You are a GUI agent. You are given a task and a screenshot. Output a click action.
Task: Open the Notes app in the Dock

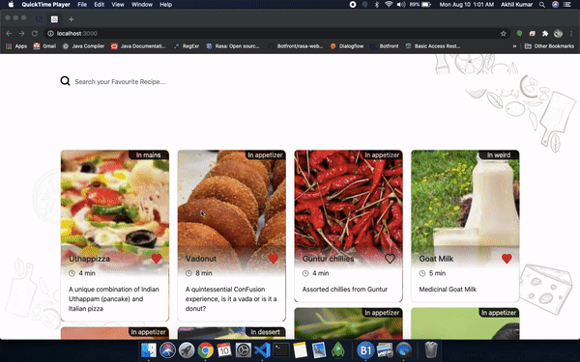300,349
